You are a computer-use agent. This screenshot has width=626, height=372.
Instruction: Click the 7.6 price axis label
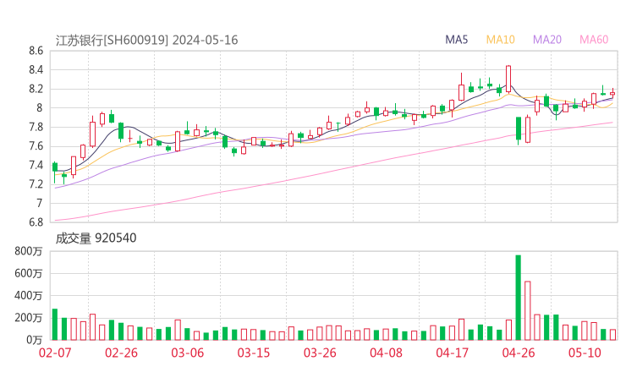click(36, 146)
